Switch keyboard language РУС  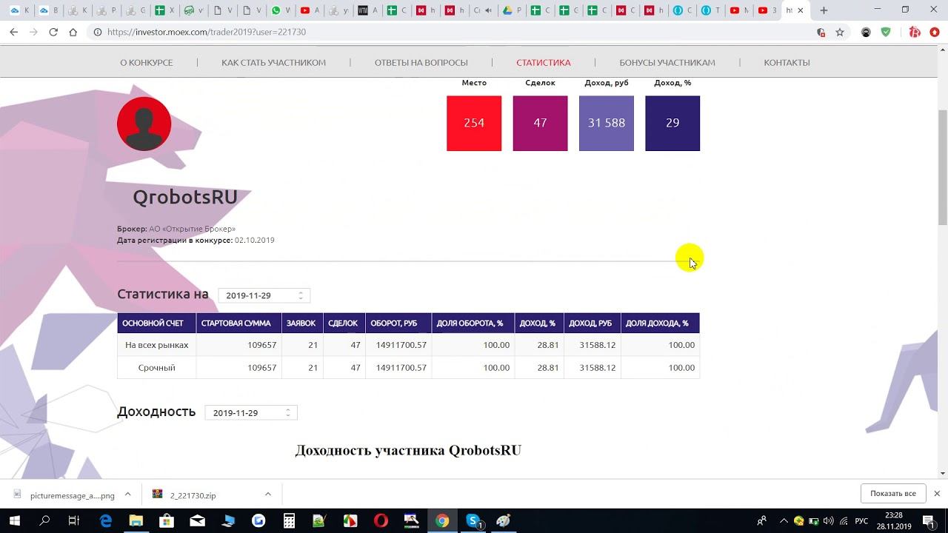click(861, 521)
